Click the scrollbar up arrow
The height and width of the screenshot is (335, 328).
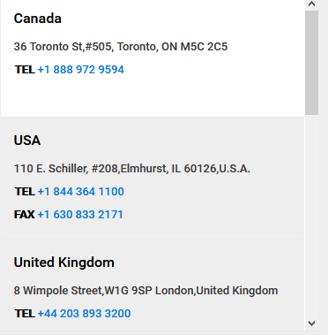[311, 4]
